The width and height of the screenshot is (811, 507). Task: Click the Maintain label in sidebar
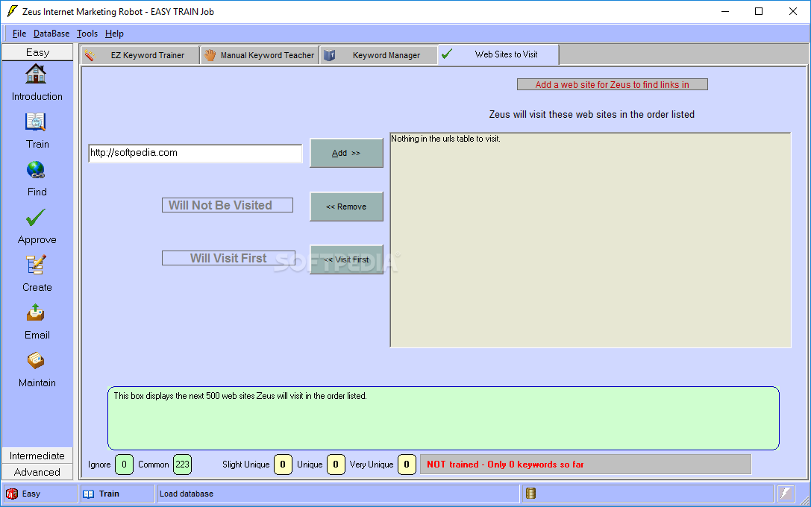click(x=37, y=383)
